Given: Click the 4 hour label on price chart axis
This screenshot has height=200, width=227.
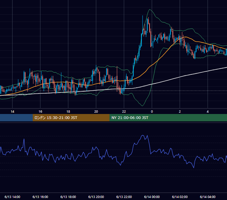Looking at the screenshot, I should pyautogui.click(x=208, y=112).
